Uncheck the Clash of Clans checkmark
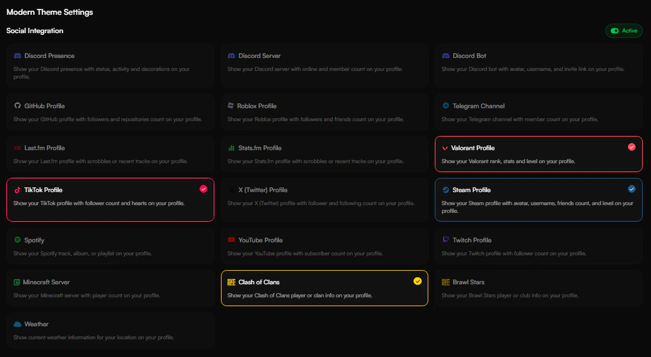The height and width of the screenshot is (357, 651). [418, 282]
